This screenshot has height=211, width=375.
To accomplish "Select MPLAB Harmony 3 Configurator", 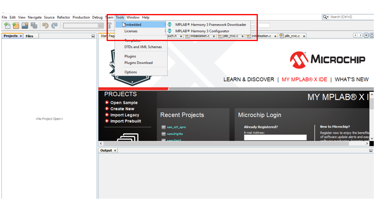I will 202,31.
